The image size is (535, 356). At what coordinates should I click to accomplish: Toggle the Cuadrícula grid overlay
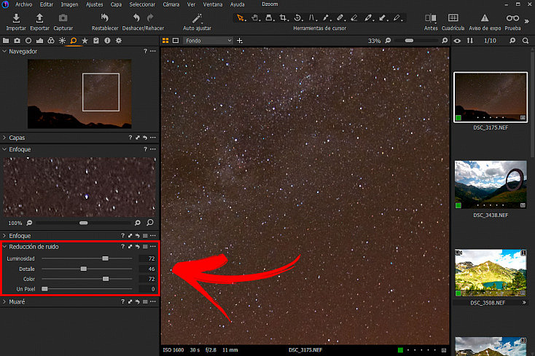click(453, 22)
